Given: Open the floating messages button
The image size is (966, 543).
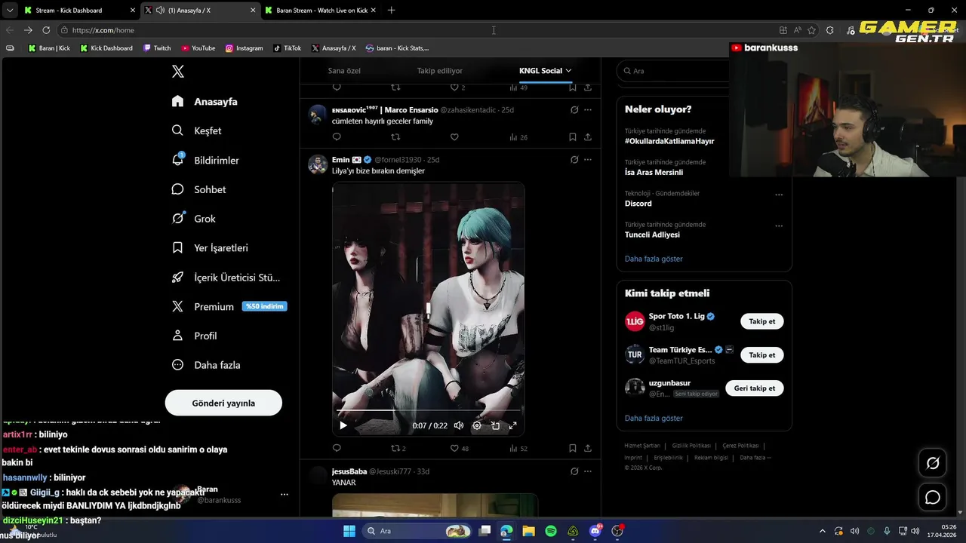Looking at the screenshot, I should click(933, 497).
